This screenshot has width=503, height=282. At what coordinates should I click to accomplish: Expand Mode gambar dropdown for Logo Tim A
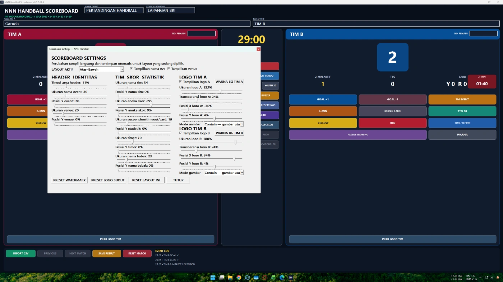pos(223,124)
